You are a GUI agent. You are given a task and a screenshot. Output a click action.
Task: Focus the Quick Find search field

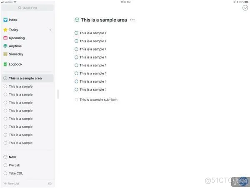point(27,8)
